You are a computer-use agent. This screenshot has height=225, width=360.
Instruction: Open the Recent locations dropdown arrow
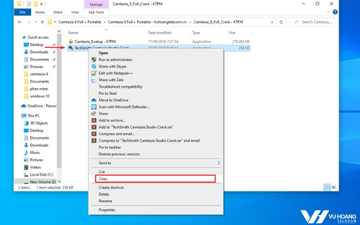point(36,22)
